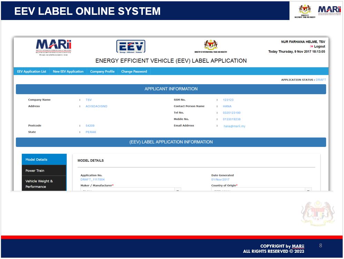344x259 pixels.
Task: Click the Ministry of Investment crest in the slide header
Action: tap(305, 10)
